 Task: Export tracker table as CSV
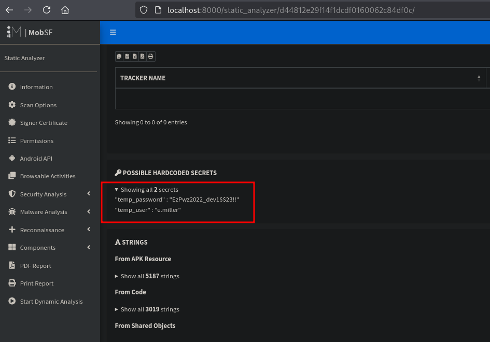(x=127, y=56)
